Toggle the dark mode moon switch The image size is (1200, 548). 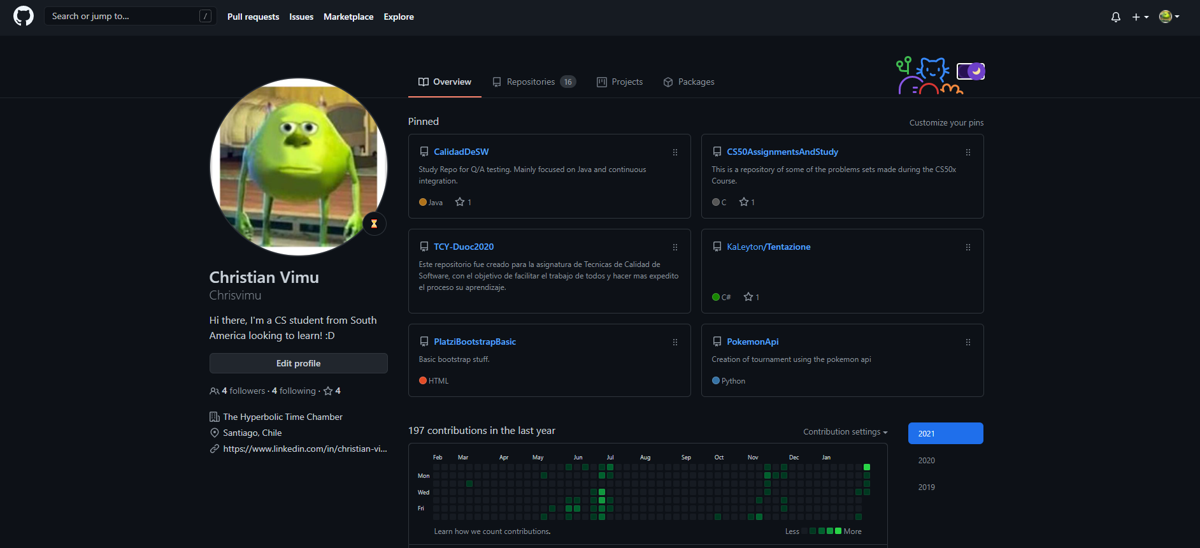[971, 71]
